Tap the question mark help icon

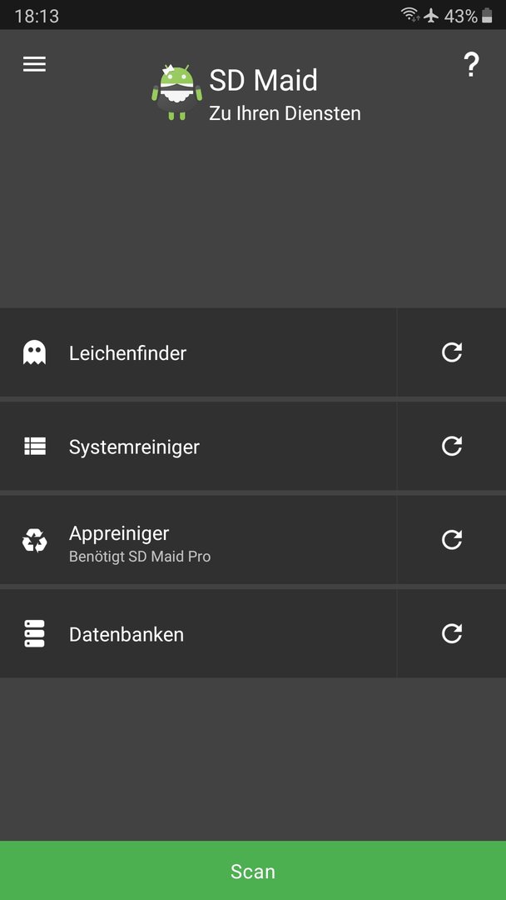(x=470, y=65)
